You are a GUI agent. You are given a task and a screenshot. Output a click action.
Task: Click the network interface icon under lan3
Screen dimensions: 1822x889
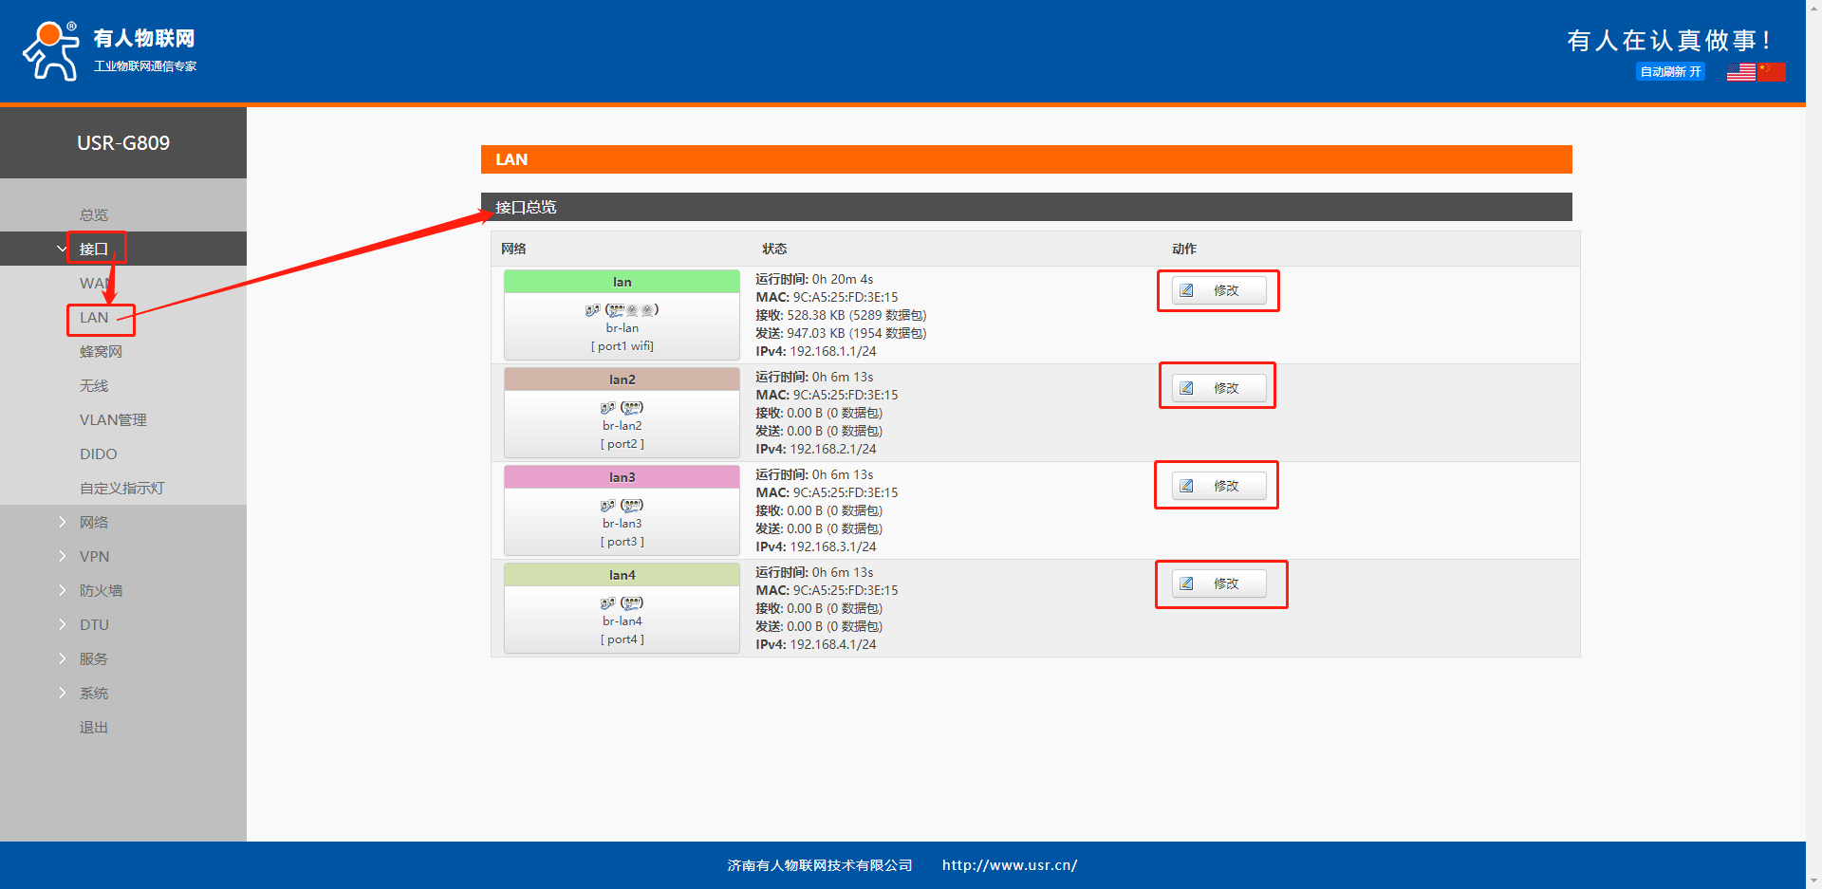632,506
